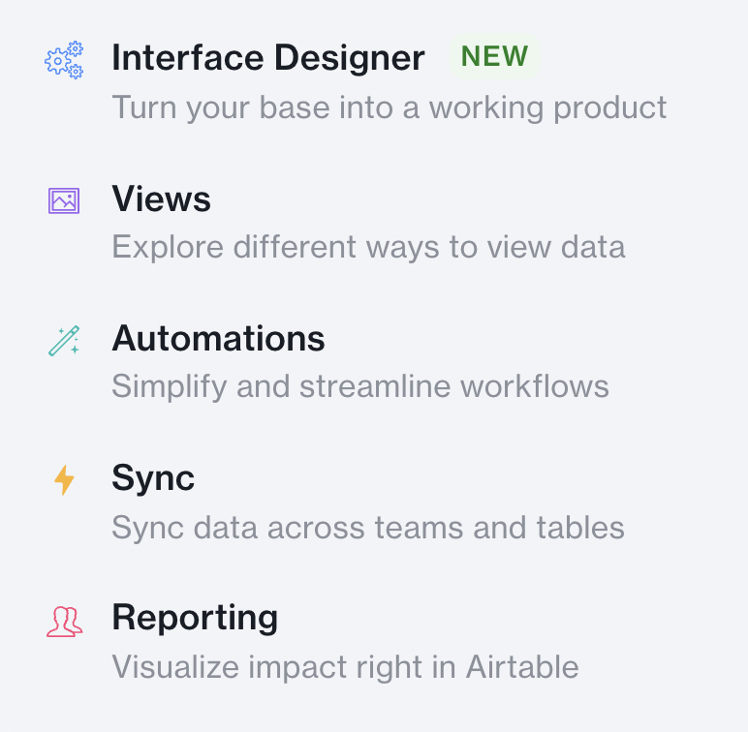
Task: Click the blue gears Interface Designer icon
Action: click(64, 60)
